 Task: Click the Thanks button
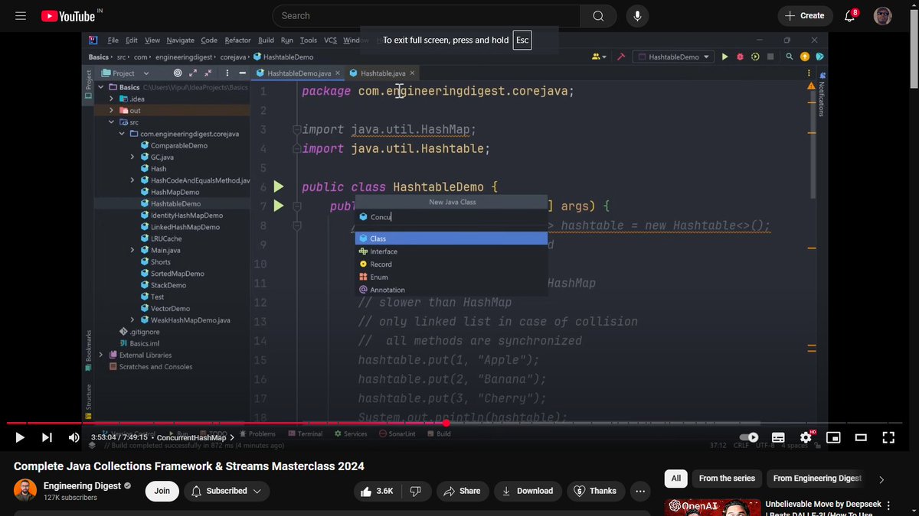coord(596,491)
